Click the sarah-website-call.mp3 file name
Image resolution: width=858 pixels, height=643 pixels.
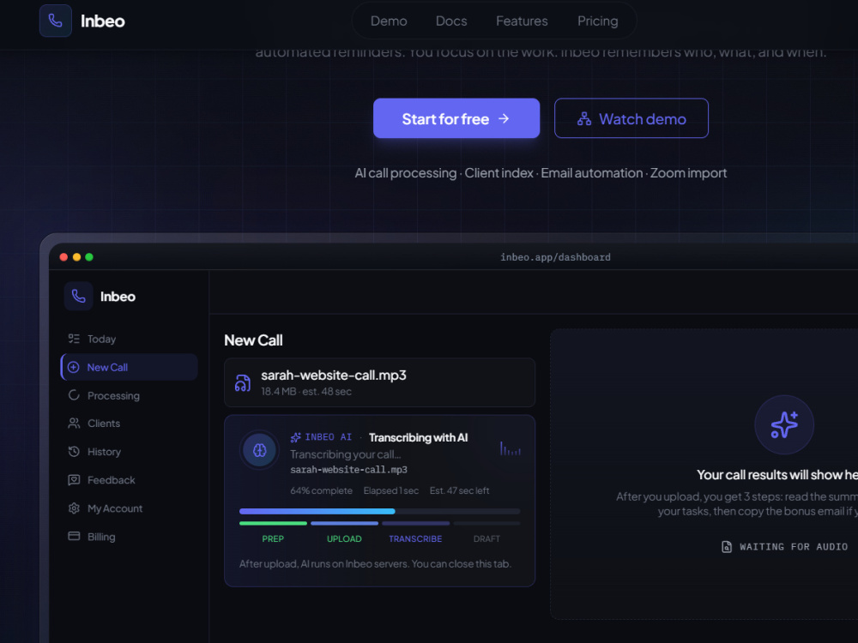pos(333,376)
